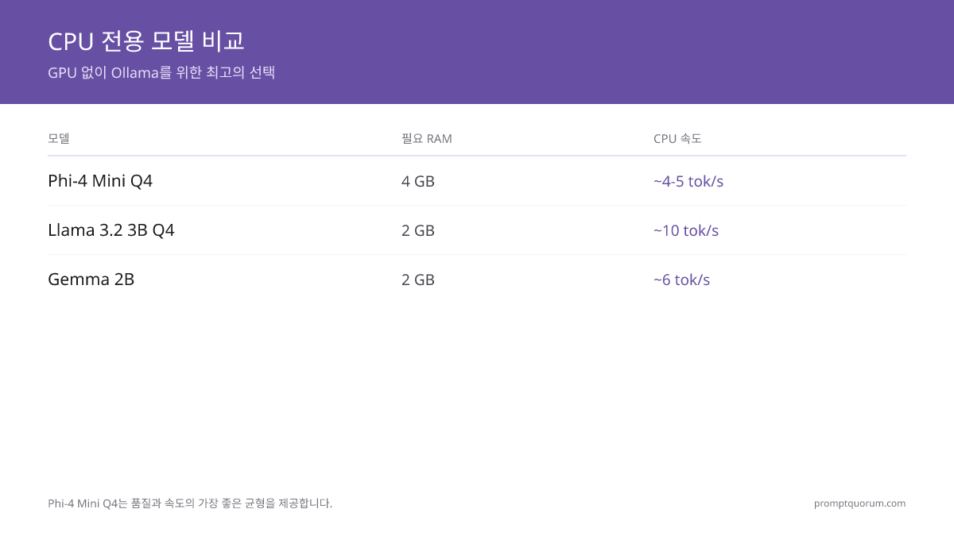
Task: Select the 'Gemma 2B' model cell
Action: point(91,280)
